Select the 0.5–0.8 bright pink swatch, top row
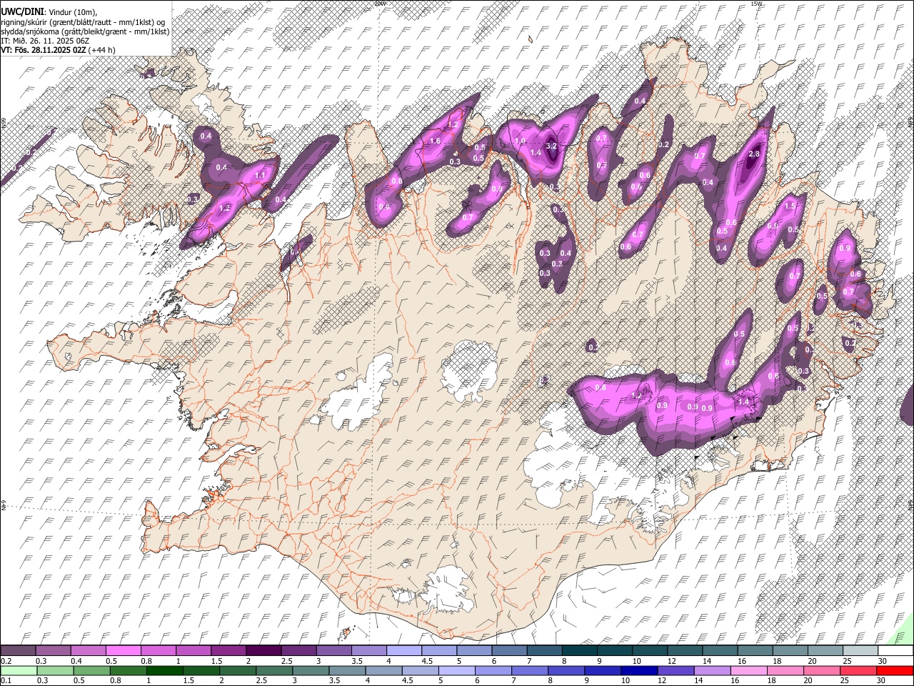 123,650
